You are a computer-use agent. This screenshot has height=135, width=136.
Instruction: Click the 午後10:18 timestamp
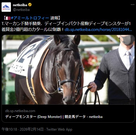pos(9,129)
